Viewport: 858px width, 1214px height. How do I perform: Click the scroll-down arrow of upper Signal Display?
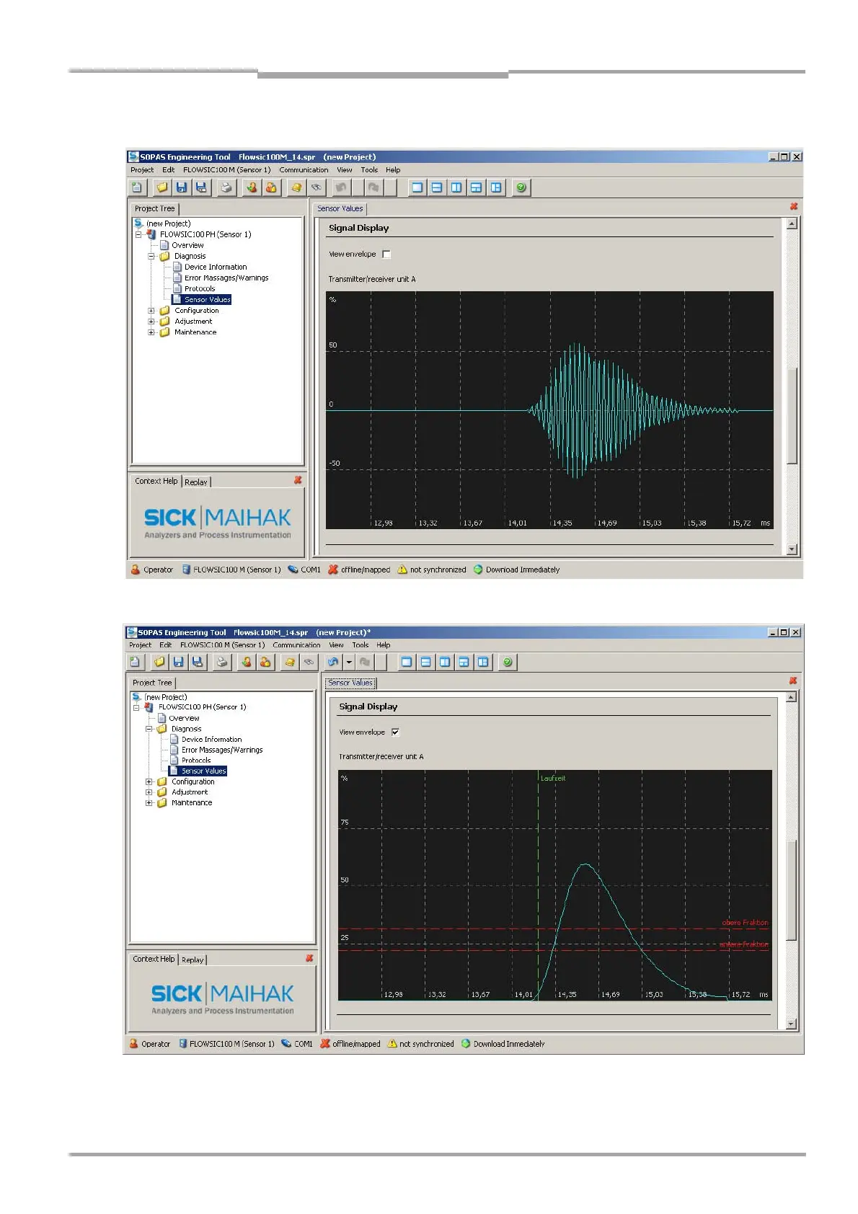click(792, 549)
